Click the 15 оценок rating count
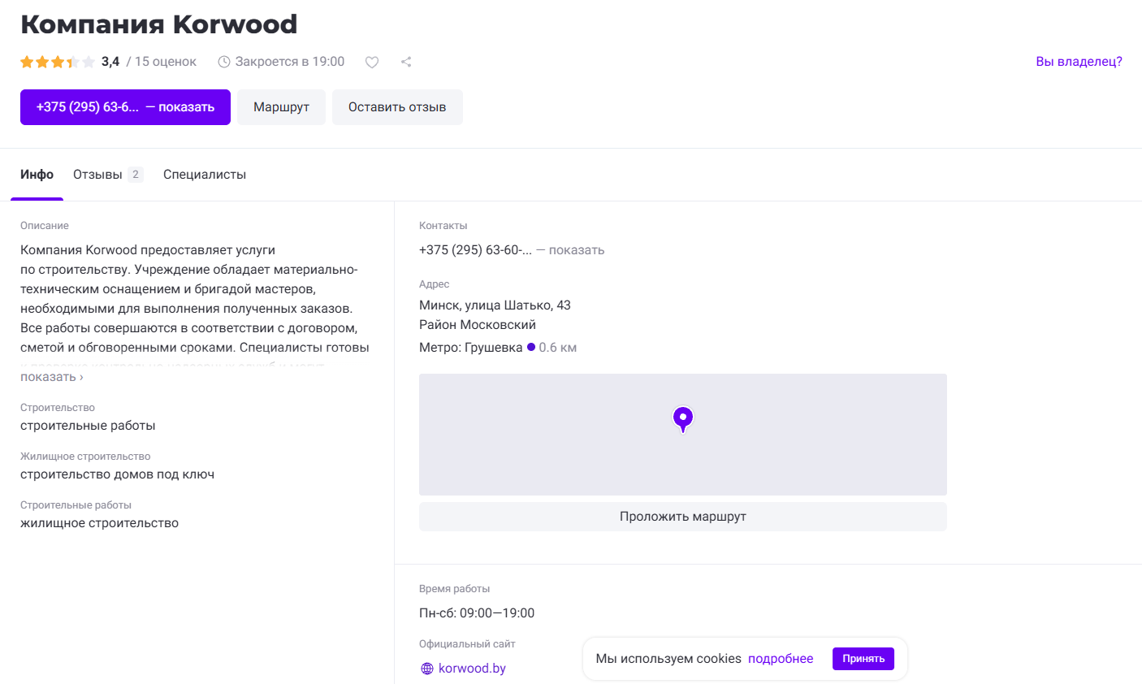1142x684 pixels. 166,62
